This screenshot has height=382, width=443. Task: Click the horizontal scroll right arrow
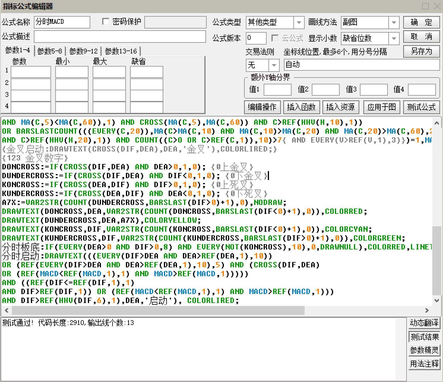tap(427, 310)
